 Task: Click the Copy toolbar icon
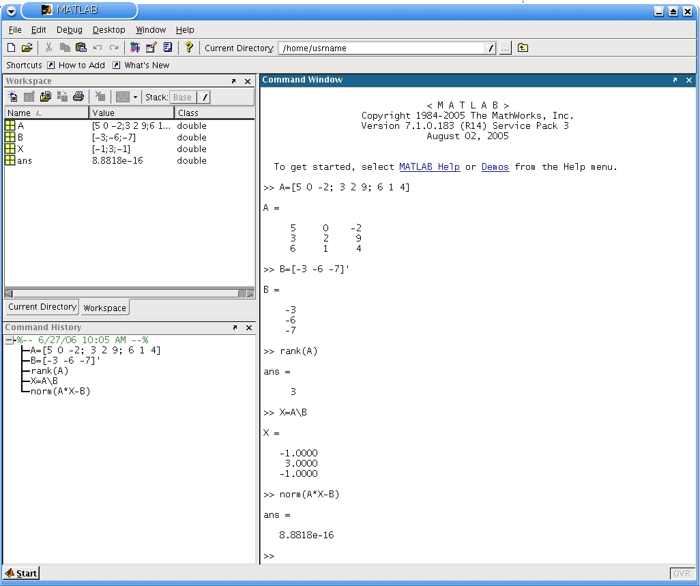(x=65, y=47)
